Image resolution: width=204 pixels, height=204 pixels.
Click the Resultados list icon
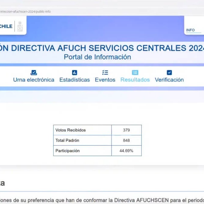coord(135,73)
